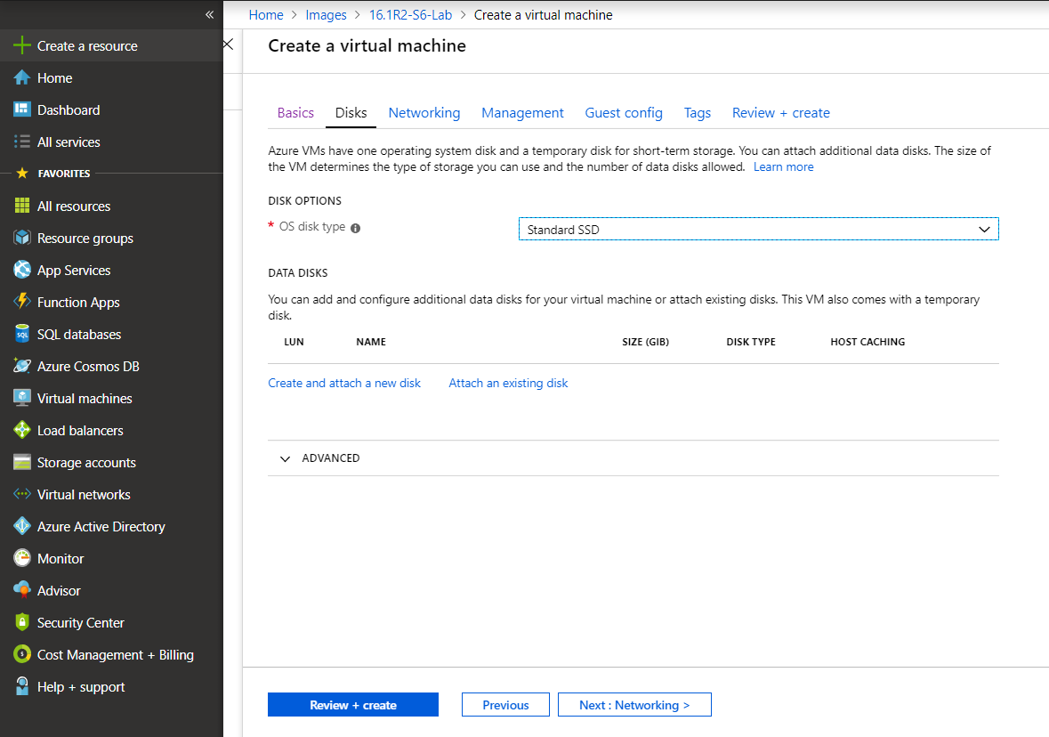Image resolution: width=1049 pixels, height=737 pixels.
Task: Click the Azure Active Directory icon
Action: [22, 526]
